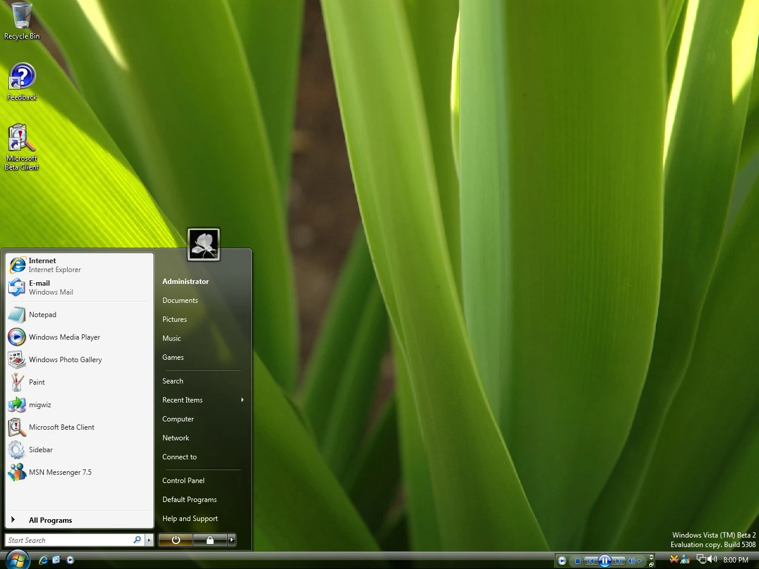Screen dimensions: 759x569
Task: Open MSN Messenger 7.5
Action: (79, 472)
